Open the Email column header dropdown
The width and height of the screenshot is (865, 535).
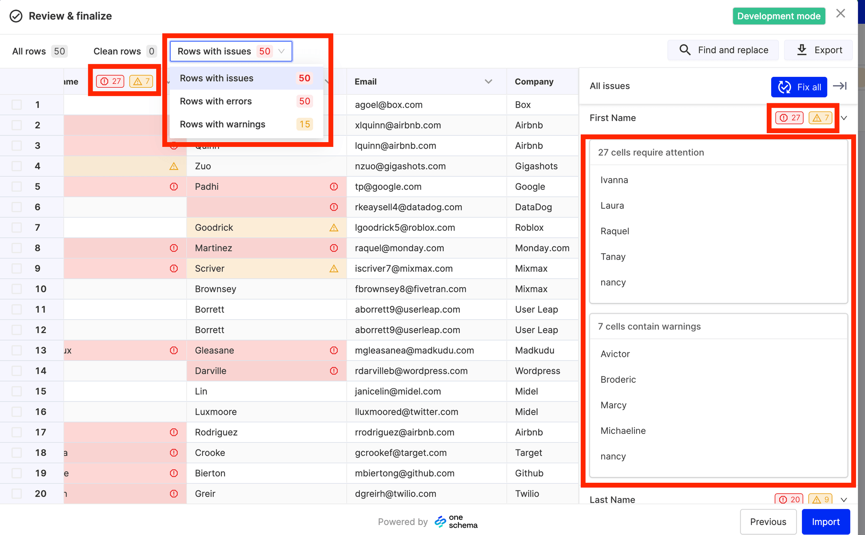(x=488, y=81)
